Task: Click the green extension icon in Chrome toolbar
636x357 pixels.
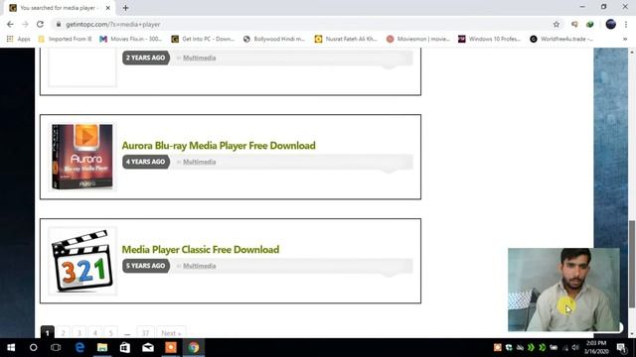Action: pos(589,24)
